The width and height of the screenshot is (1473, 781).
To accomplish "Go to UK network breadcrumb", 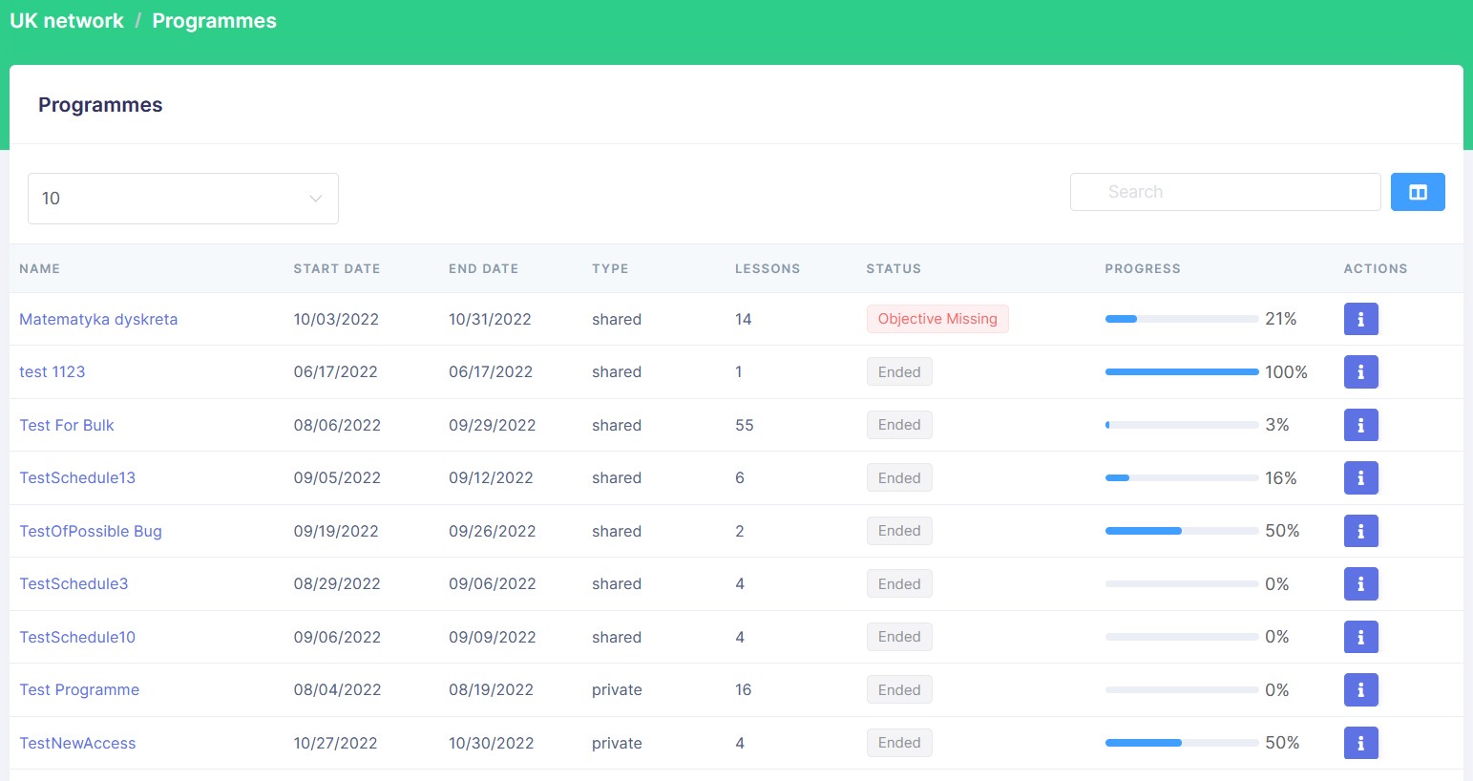I will [67, 21].
